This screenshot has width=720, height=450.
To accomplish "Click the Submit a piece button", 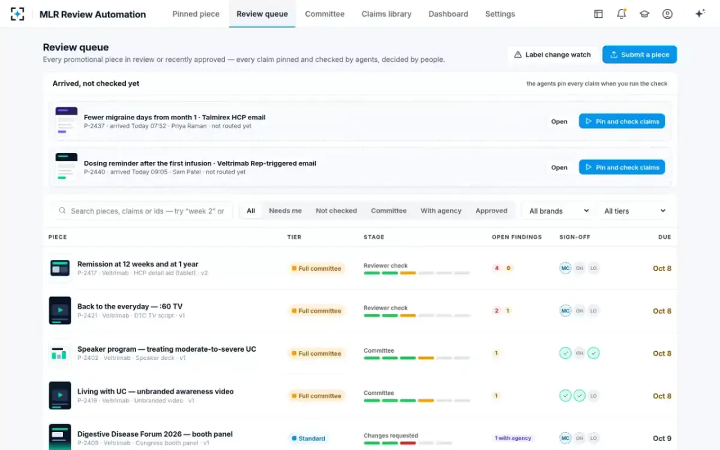I will [x=640, y=55].
